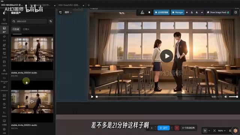
Task: Click the fit-view icon in canvas toolbar
Action: pos(214,130)
